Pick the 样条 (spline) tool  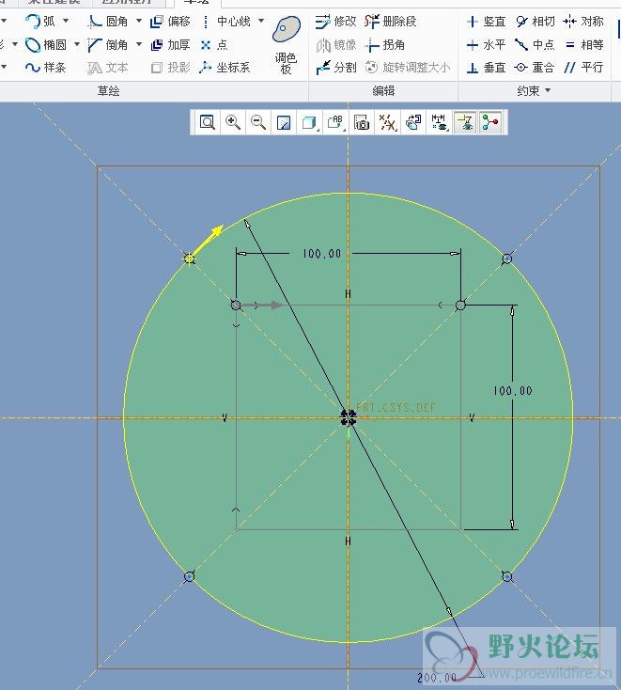coord(45,68)
